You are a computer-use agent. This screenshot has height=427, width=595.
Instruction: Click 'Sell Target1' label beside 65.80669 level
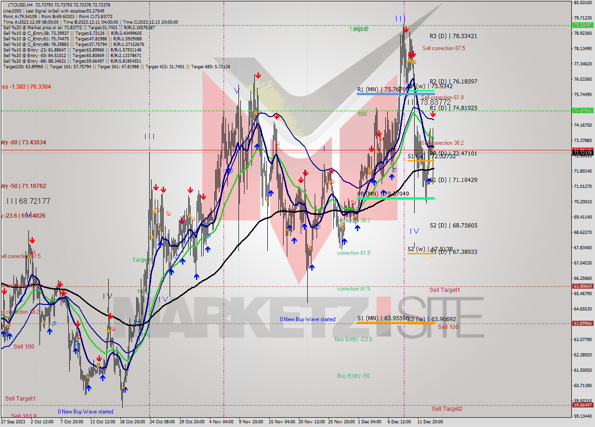(x=444, y=290)
